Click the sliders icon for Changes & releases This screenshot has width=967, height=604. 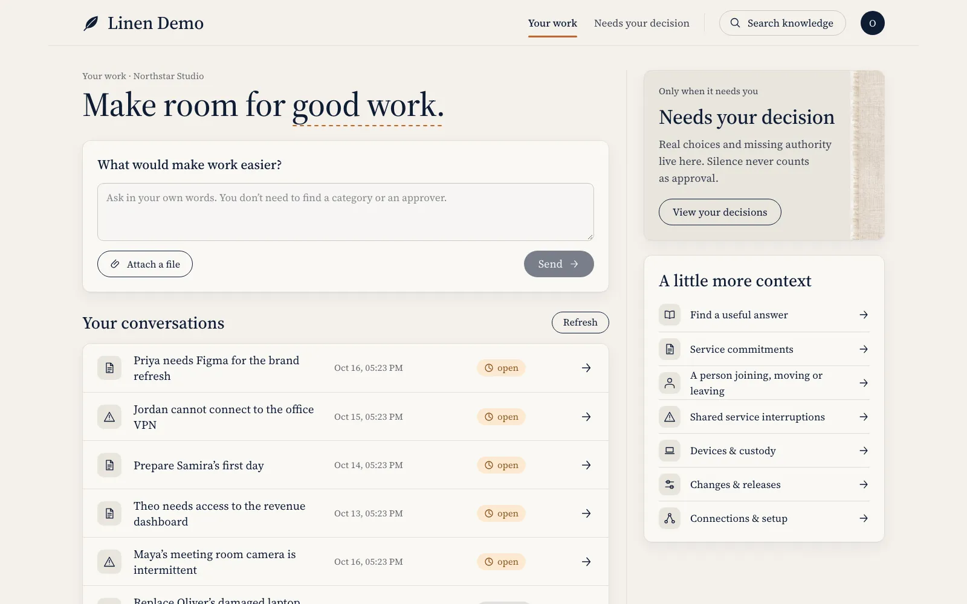[670, 484]
